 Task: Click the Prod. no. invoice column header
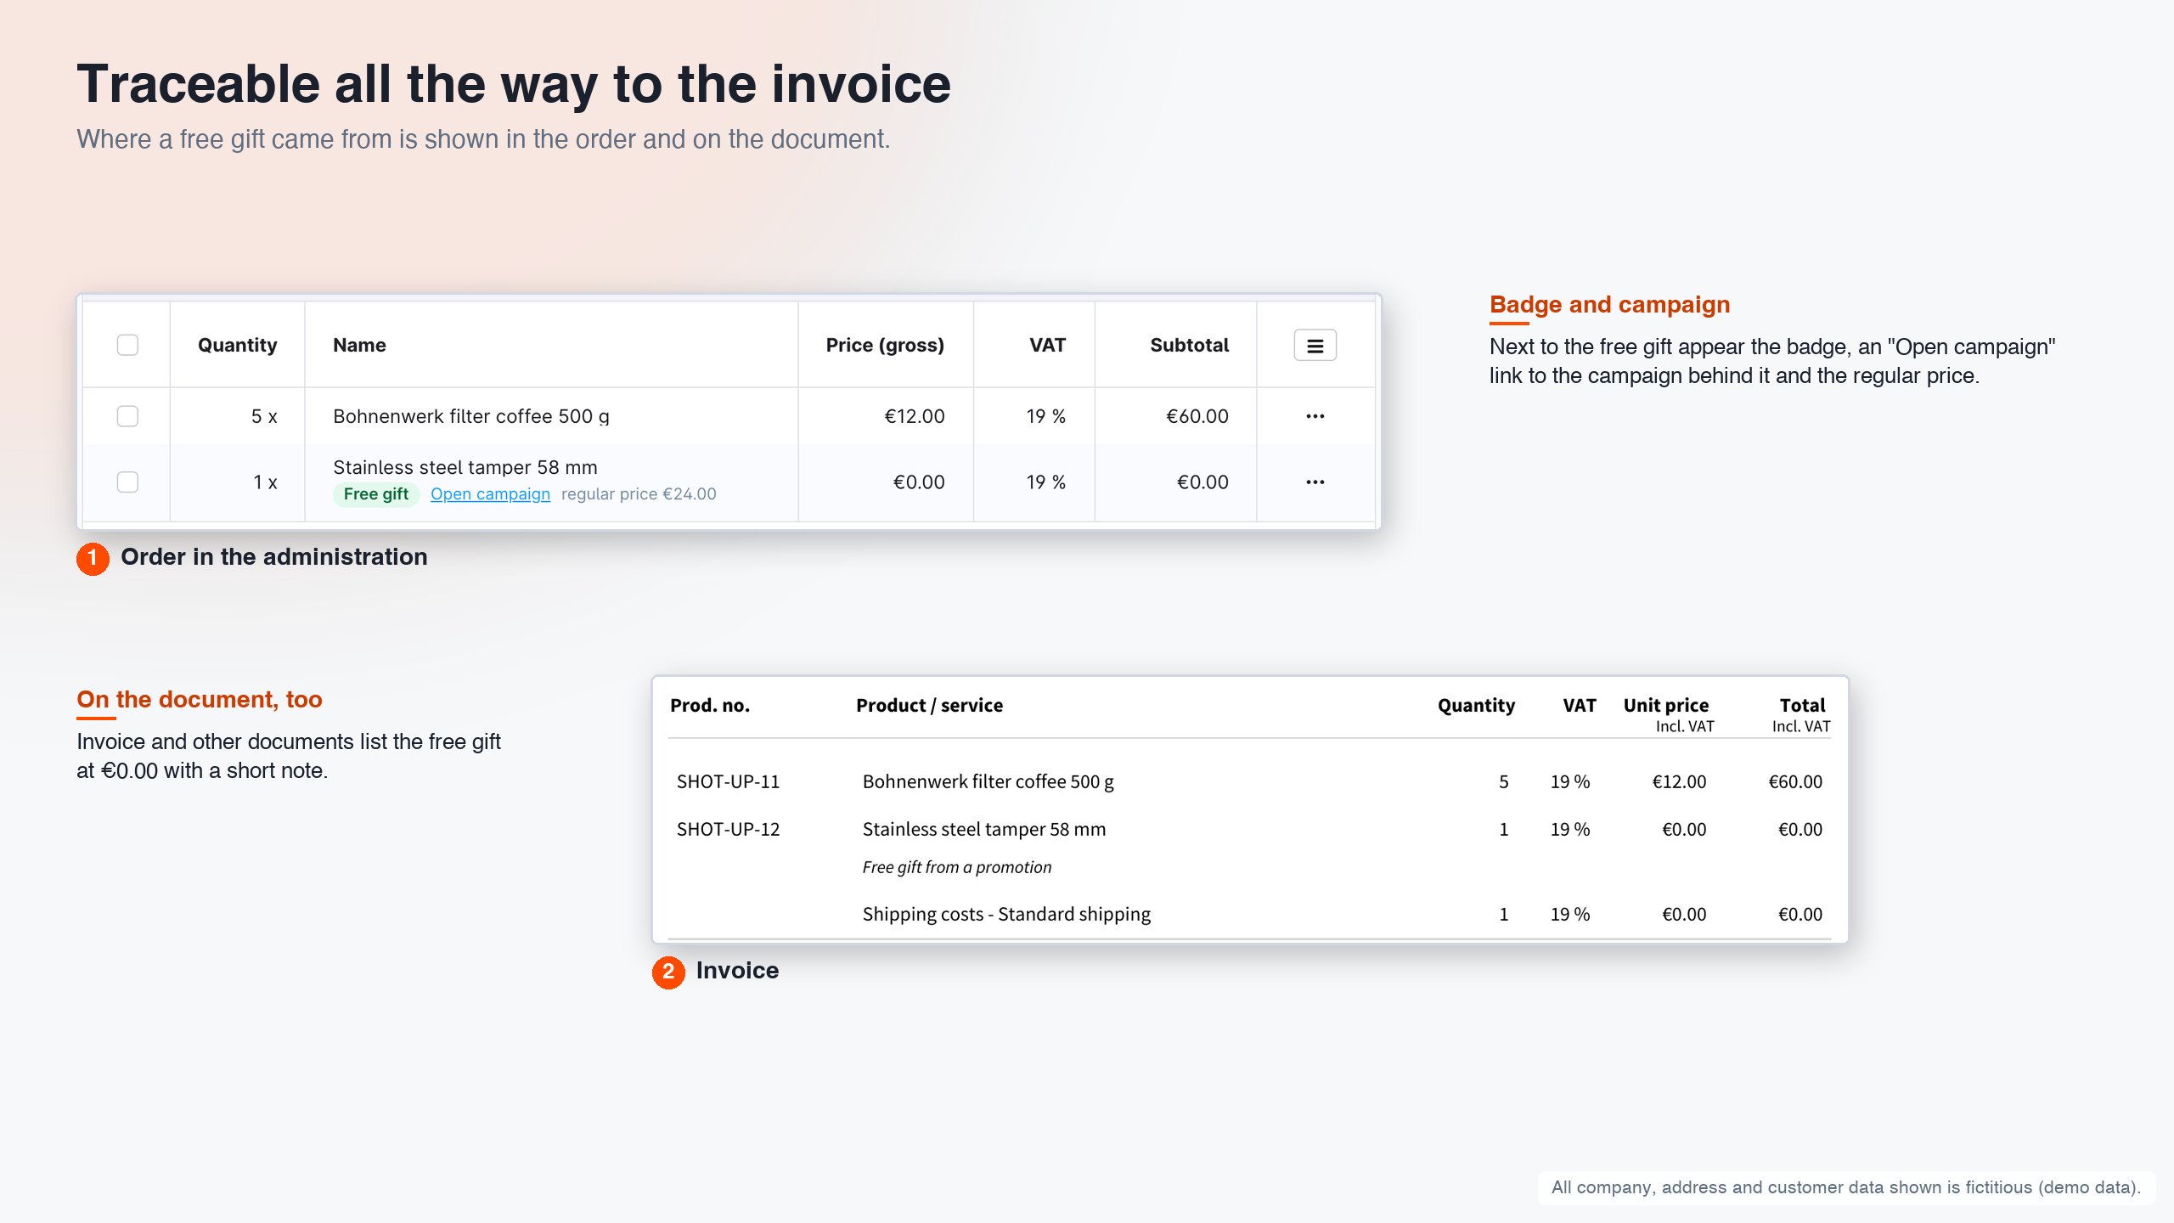click(710, 705)
